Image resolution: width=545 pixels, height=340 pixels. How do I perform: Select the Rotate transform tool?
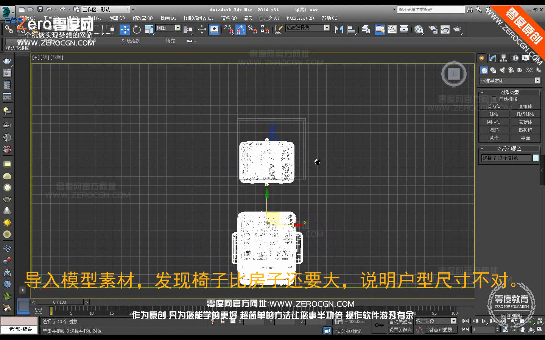point(137,29)
